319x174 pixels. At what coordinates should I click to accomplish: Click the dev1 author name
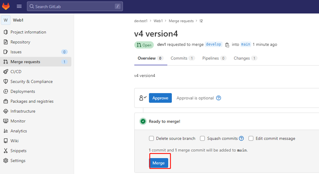pyautogui.click(x=162, y=45)
